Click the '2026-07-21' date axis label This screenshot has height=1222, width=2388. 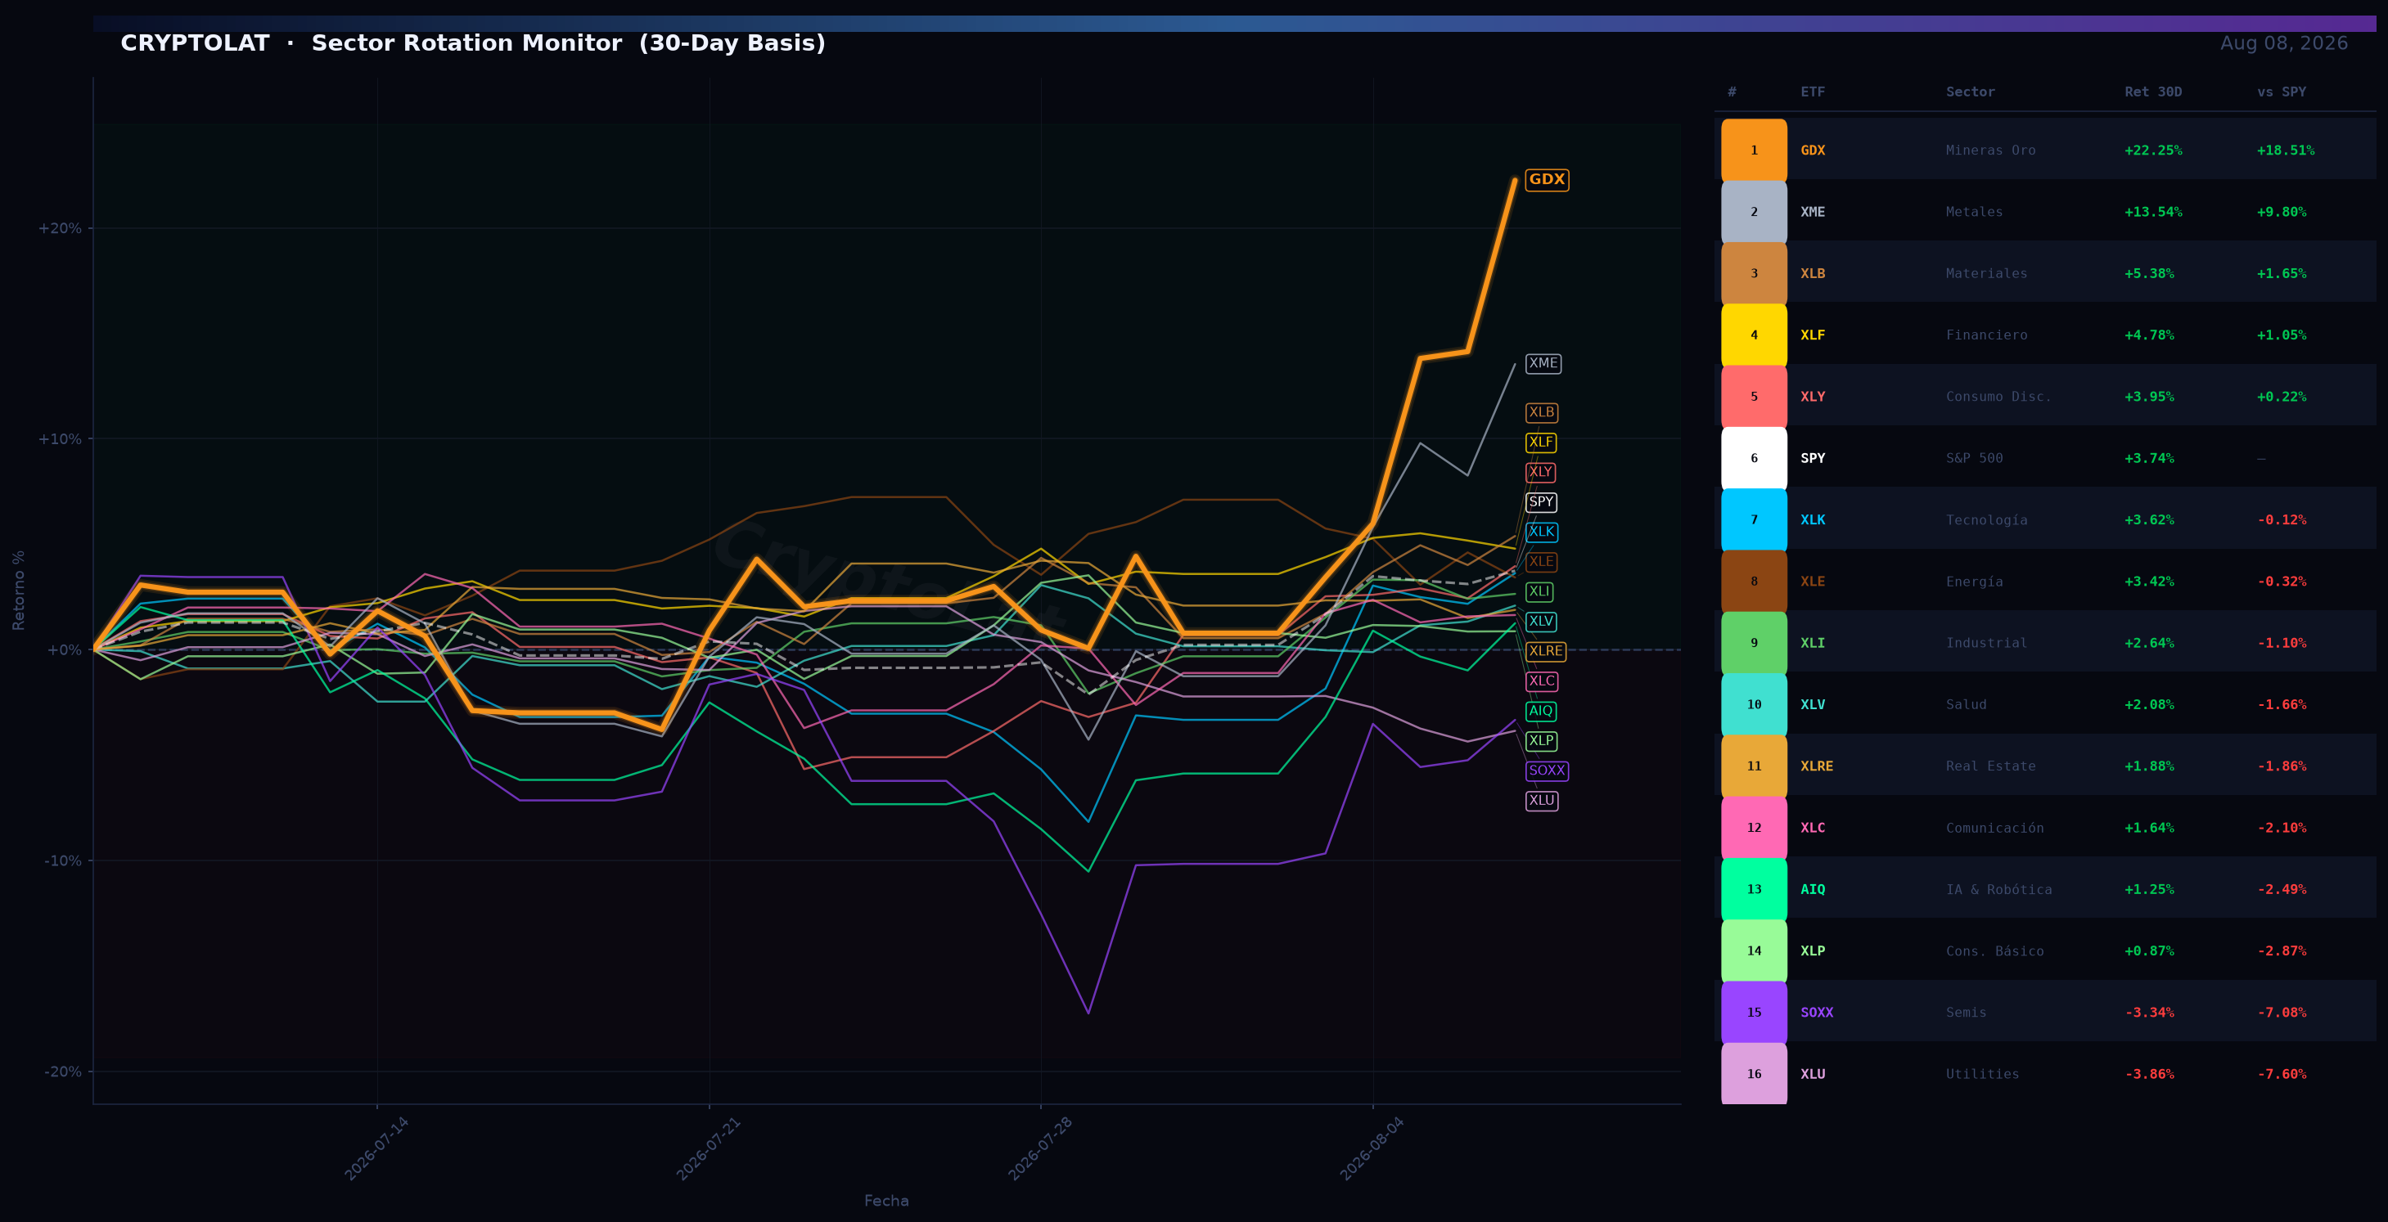point(708,1149)
